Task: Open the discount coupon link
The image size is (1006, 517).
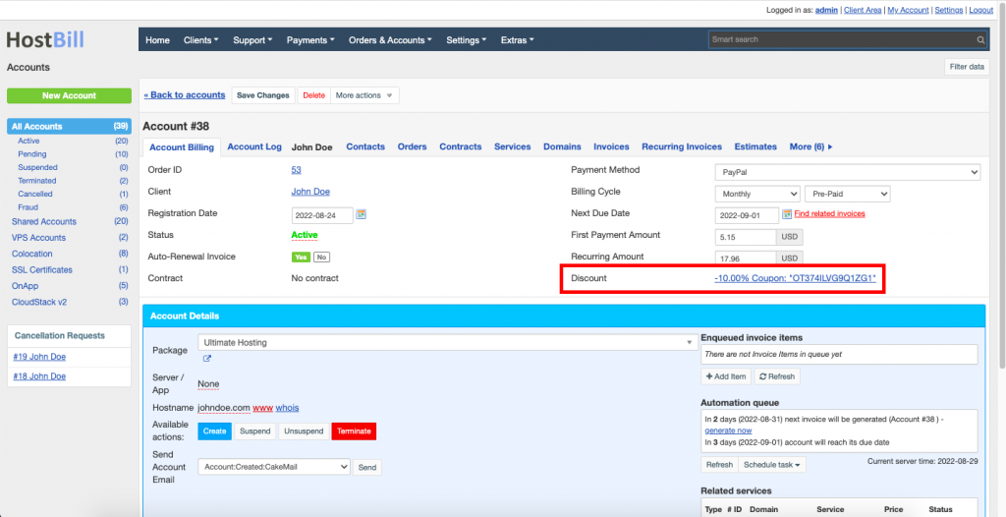Action: (795, 279)
